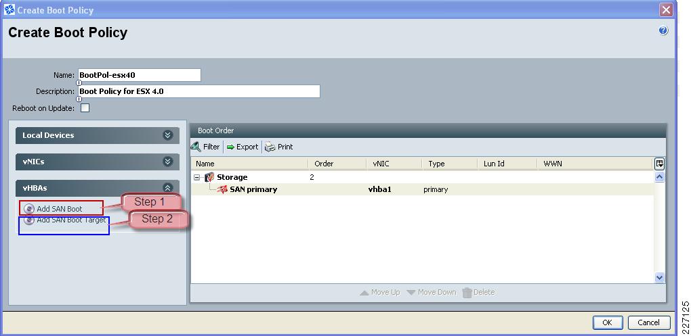
Task: Click the Filter icon in Boot Order toolbar
Action: tap(196, 147)
